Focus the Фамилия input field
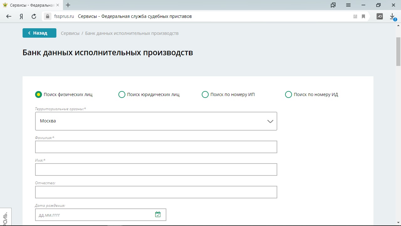Image resolution: width=401 pixels, height=226 pixels. point(156,147)
